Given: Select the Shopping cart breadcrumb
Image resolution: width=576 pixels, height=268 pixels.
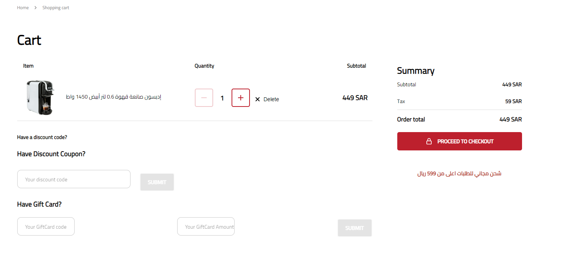Looking at the screenshot, I should click(x=56, y=8).
